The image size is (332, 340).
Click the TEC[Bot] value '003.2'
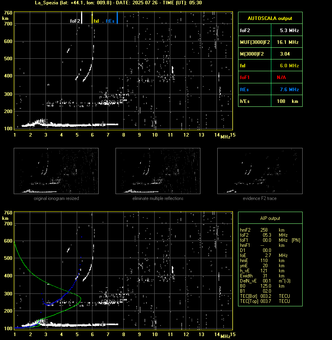point(266,296)
